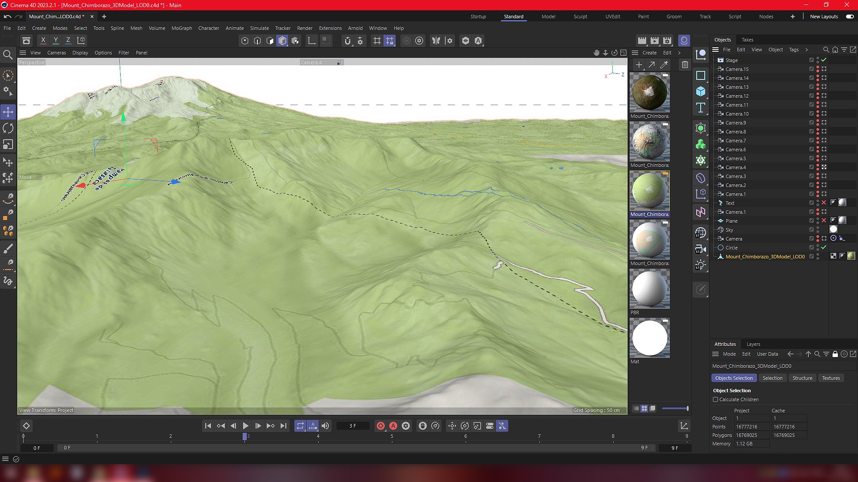Image resolution: width=858 pixels, height=482 pixels.
Task: Toggle timeline sound speaker icon
Action: coord(325,426)
